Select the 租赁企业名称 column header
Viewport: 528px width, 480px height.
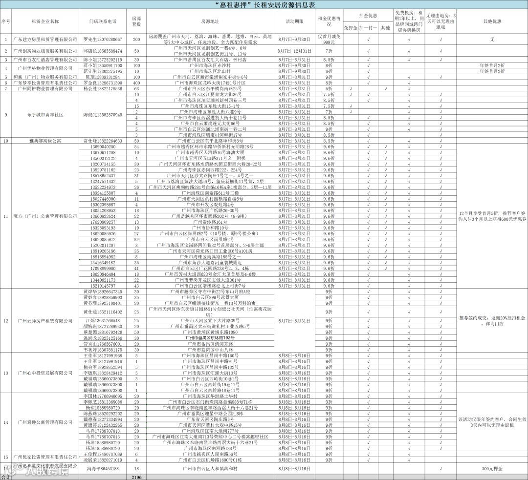coord(45,21)
